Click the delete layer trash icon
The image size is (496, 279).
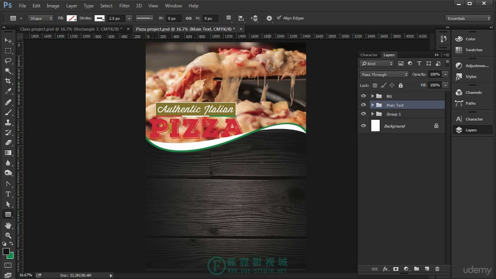pos(437,269)
